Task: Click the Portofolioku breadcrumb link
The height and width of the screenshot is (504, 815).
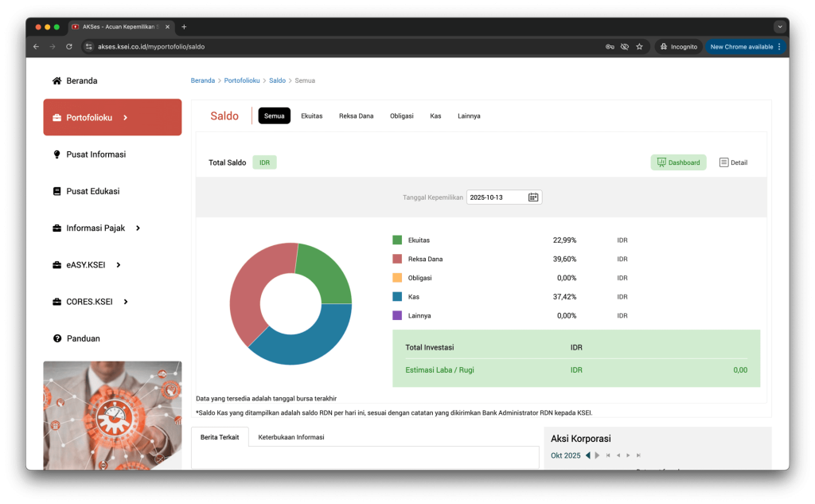Action: pyautogui.click(x=242, y=80)
